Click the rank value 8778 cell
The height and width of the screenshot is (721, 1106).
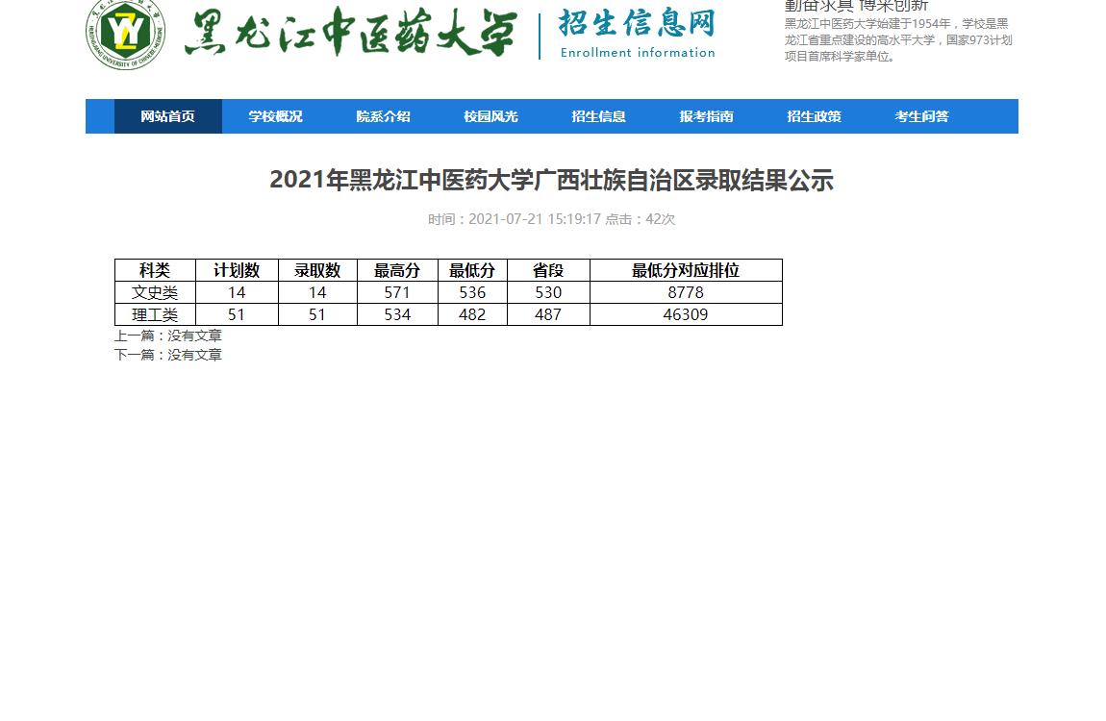tap(687, 292)
